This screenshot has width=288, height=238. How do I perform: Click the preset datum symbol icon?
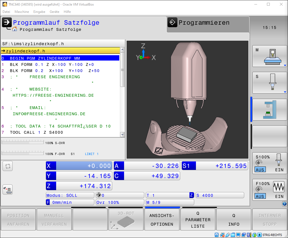click(x=99, y=195)
